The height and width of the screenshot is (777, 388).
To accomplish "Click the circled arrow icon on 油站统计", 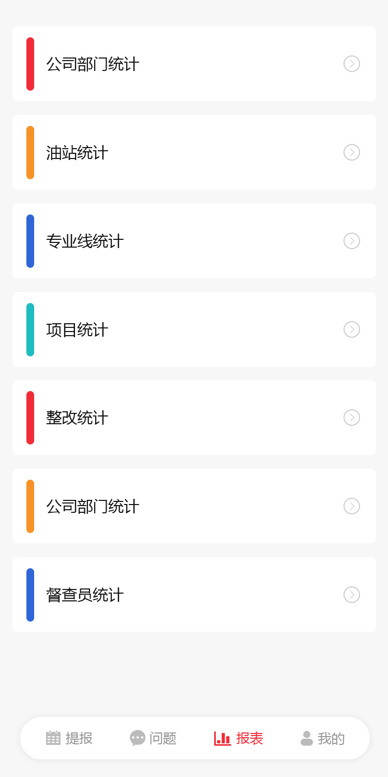I will (352, 152).
